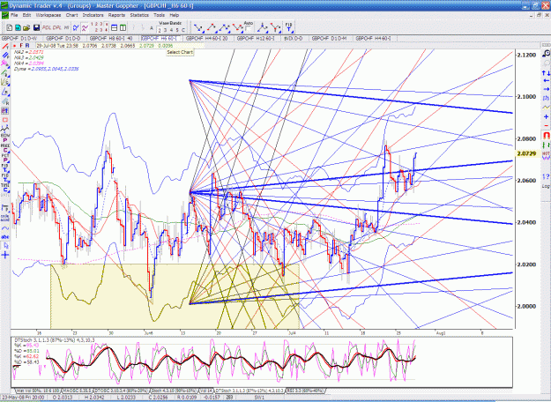Click the right arrow scroll icon
Image resolution: width=551 pixels, height=402 pixels.
(x=546, y=90)
